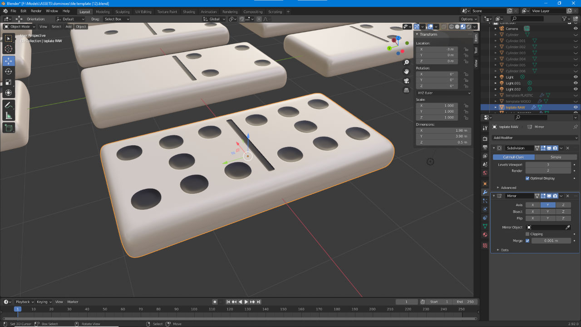Open the Drag Select Box dropdown
The image size is (581, 327).
click(117, 19)
